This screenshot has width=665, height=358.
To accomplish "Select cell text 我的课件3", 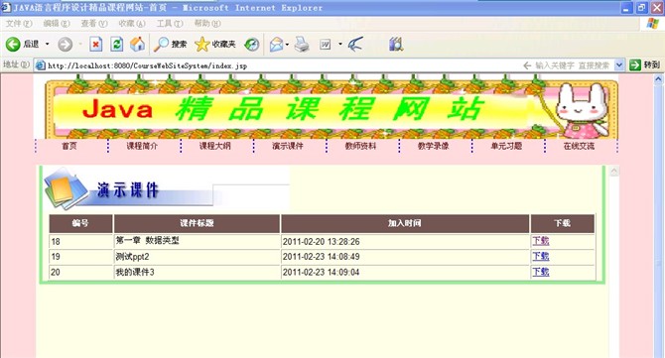I will [x=135, y=272].
